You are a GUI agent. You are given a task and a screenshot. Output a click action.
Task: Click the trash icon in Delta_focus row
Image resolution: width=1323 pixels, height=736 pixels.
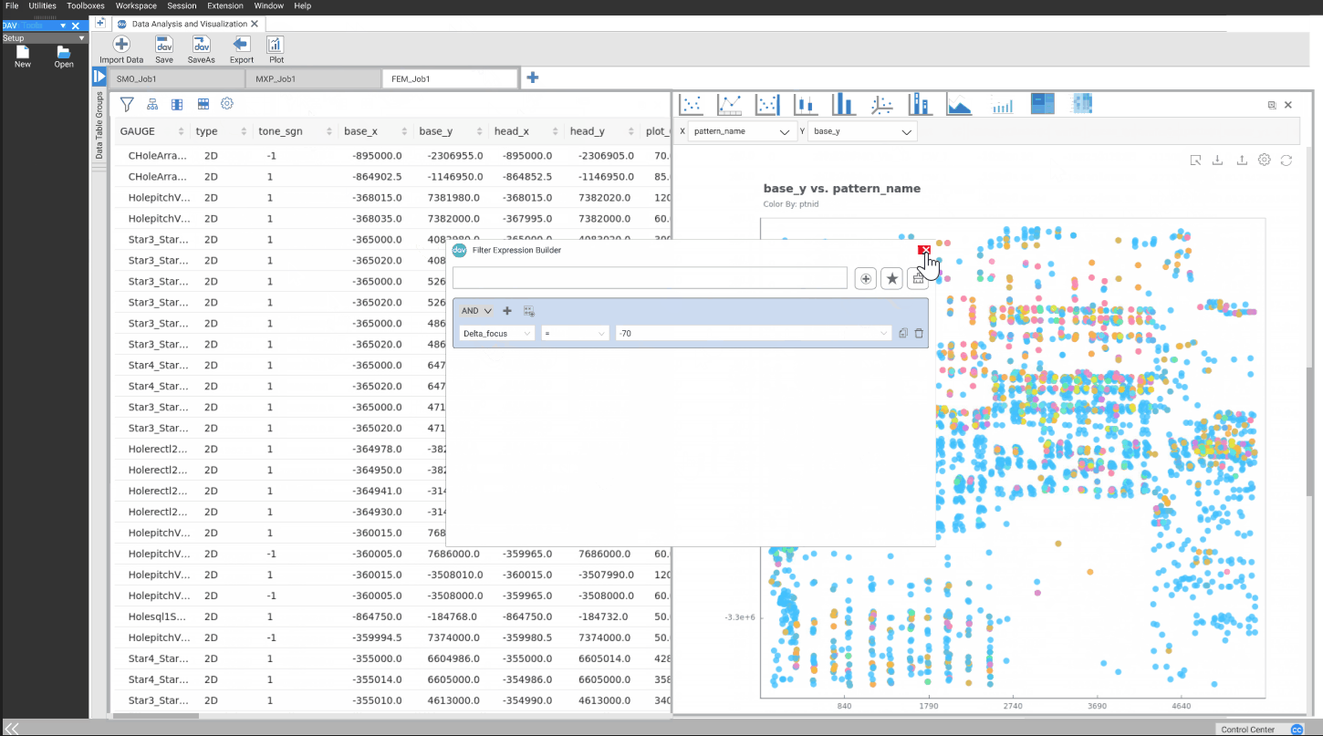(x=919, y=334)
